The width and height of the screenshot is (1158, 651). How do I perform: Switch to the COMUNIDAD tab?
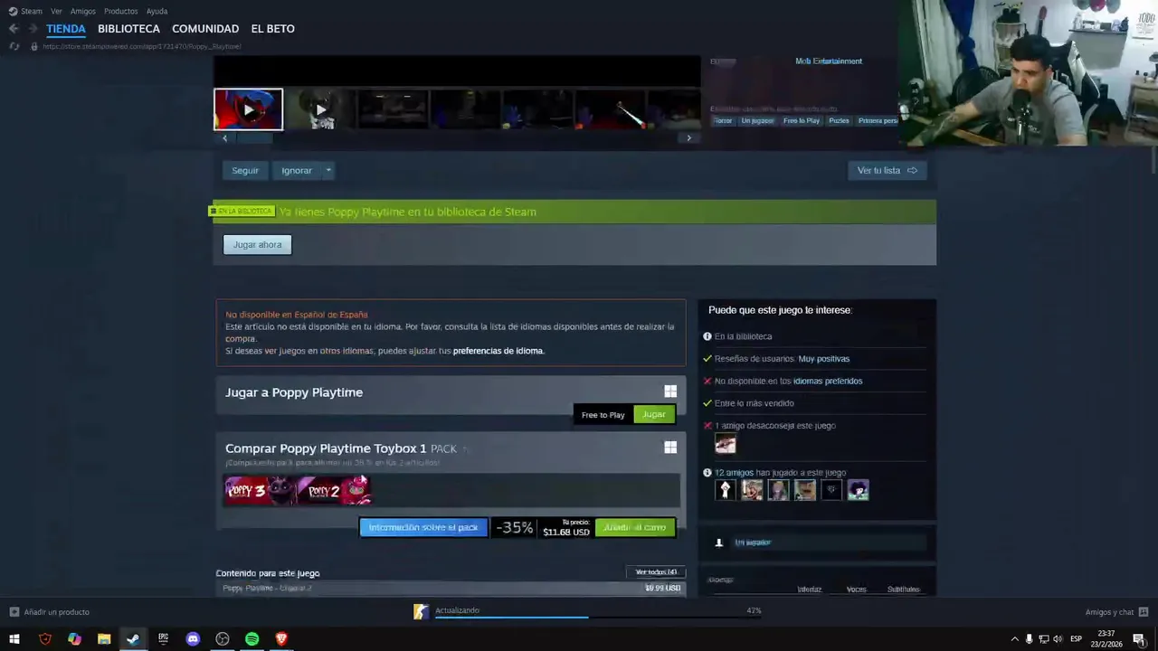[x=205, y=29]
